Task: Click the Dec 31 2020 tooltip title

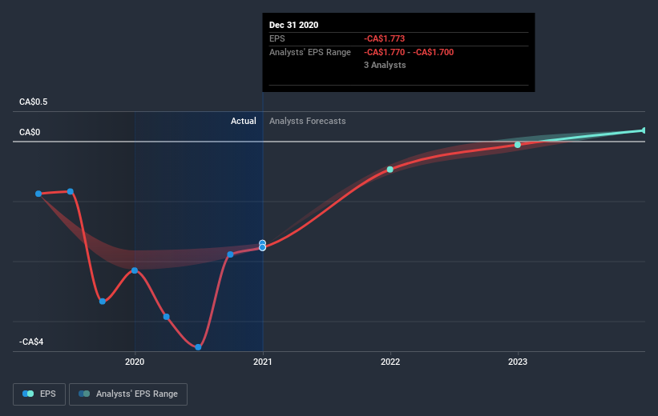Action: (293, 25)
